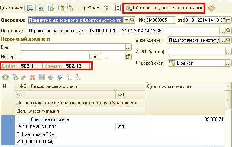
Task: Select the КЭК cell 211
Action: [x=130, y=127]
